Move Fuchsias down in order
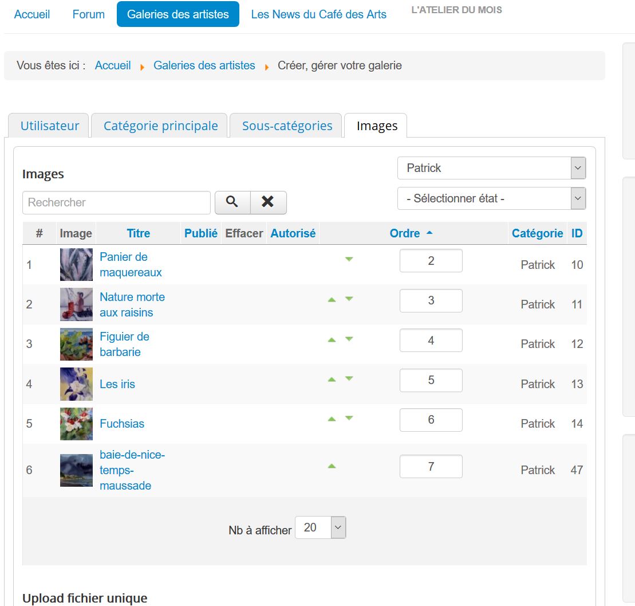The width and height of the screenshot is (635, 606). 349,419
